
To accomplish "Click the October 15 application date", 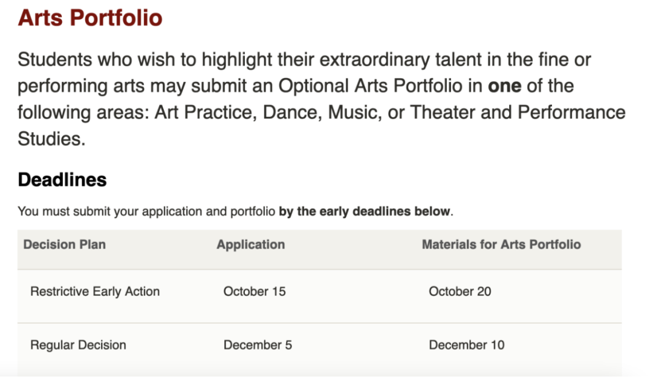I will tap(255, 291).
